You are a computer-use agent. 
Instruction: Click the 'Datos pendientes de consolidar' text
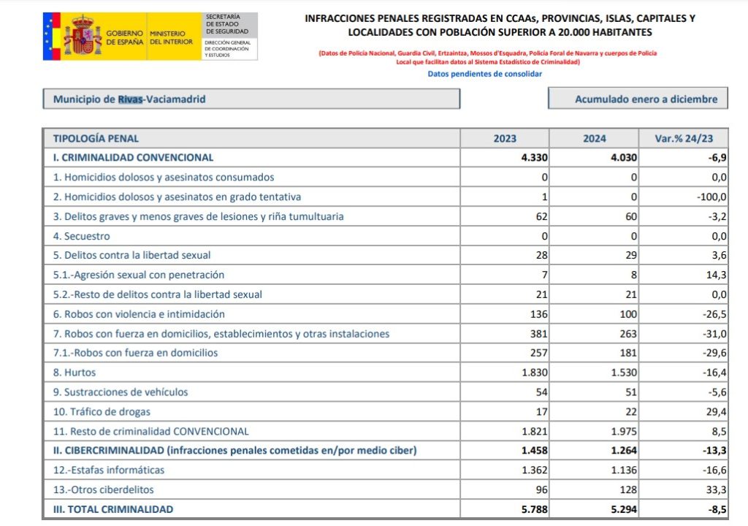coord(485,74)
